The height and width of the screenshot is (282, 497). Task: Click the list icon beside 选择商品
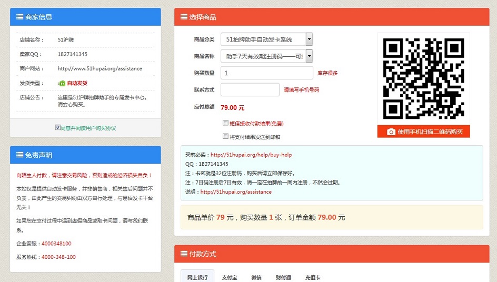184,17
